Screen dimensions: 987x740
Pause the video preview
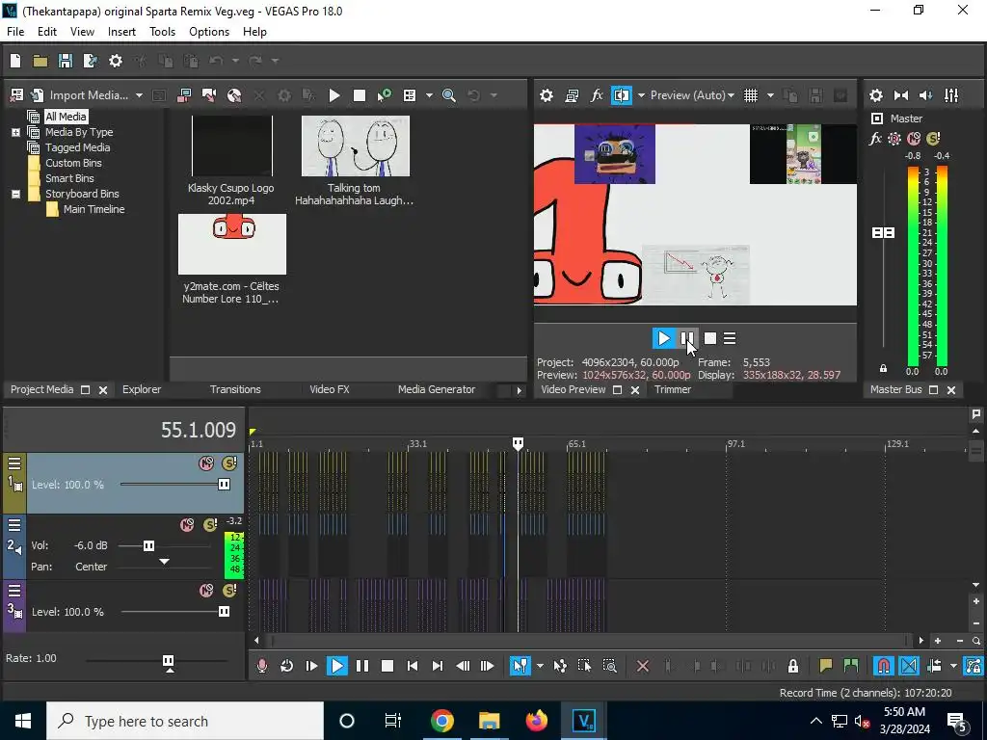coord(687,338)
